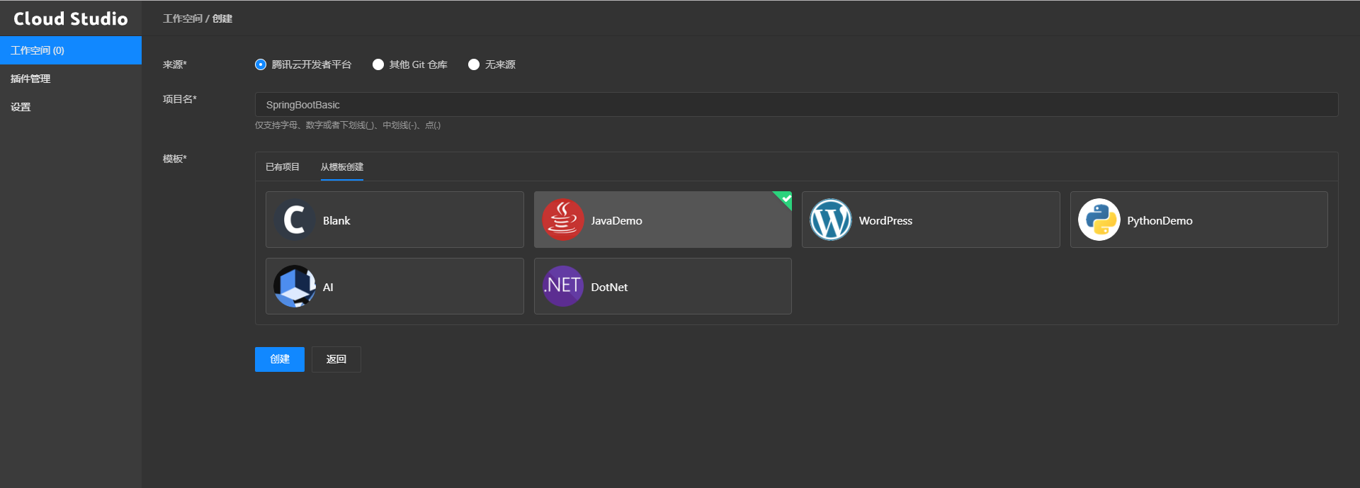The height and width of the screenshot is (488, 1360).
Task: Click the 仅支持字母 naming hint text
Action: (348, 125)
